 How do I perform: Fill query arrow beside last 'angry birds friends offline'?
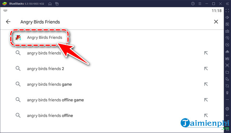click(x=206, y=115)
